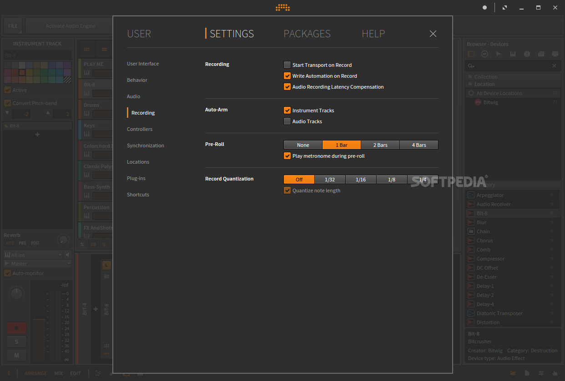
Task: Open the Master output dropdown
Action: tap(37, 264)
